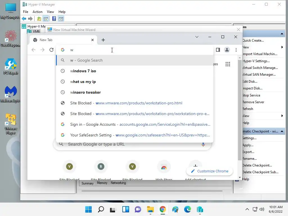Switch to the Networking tab
The height and width of the screenshot is (216, 288).
(x=118, y=183)
